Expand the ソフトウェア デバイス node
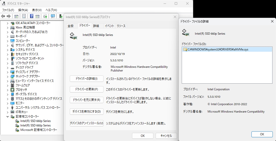The width and height of the screenshot is (276, 141). pos(8,63)
